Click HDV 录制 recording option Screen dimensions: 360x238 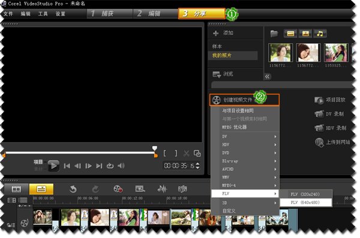pyautogui.click(x=331, y=128)
